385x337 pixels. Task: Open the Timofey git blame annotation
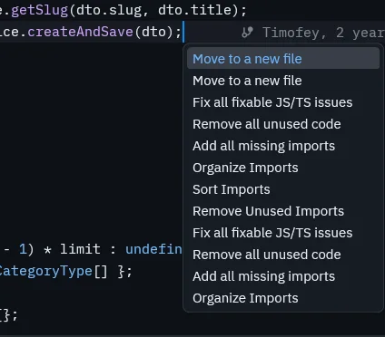(x=323, y=33)
